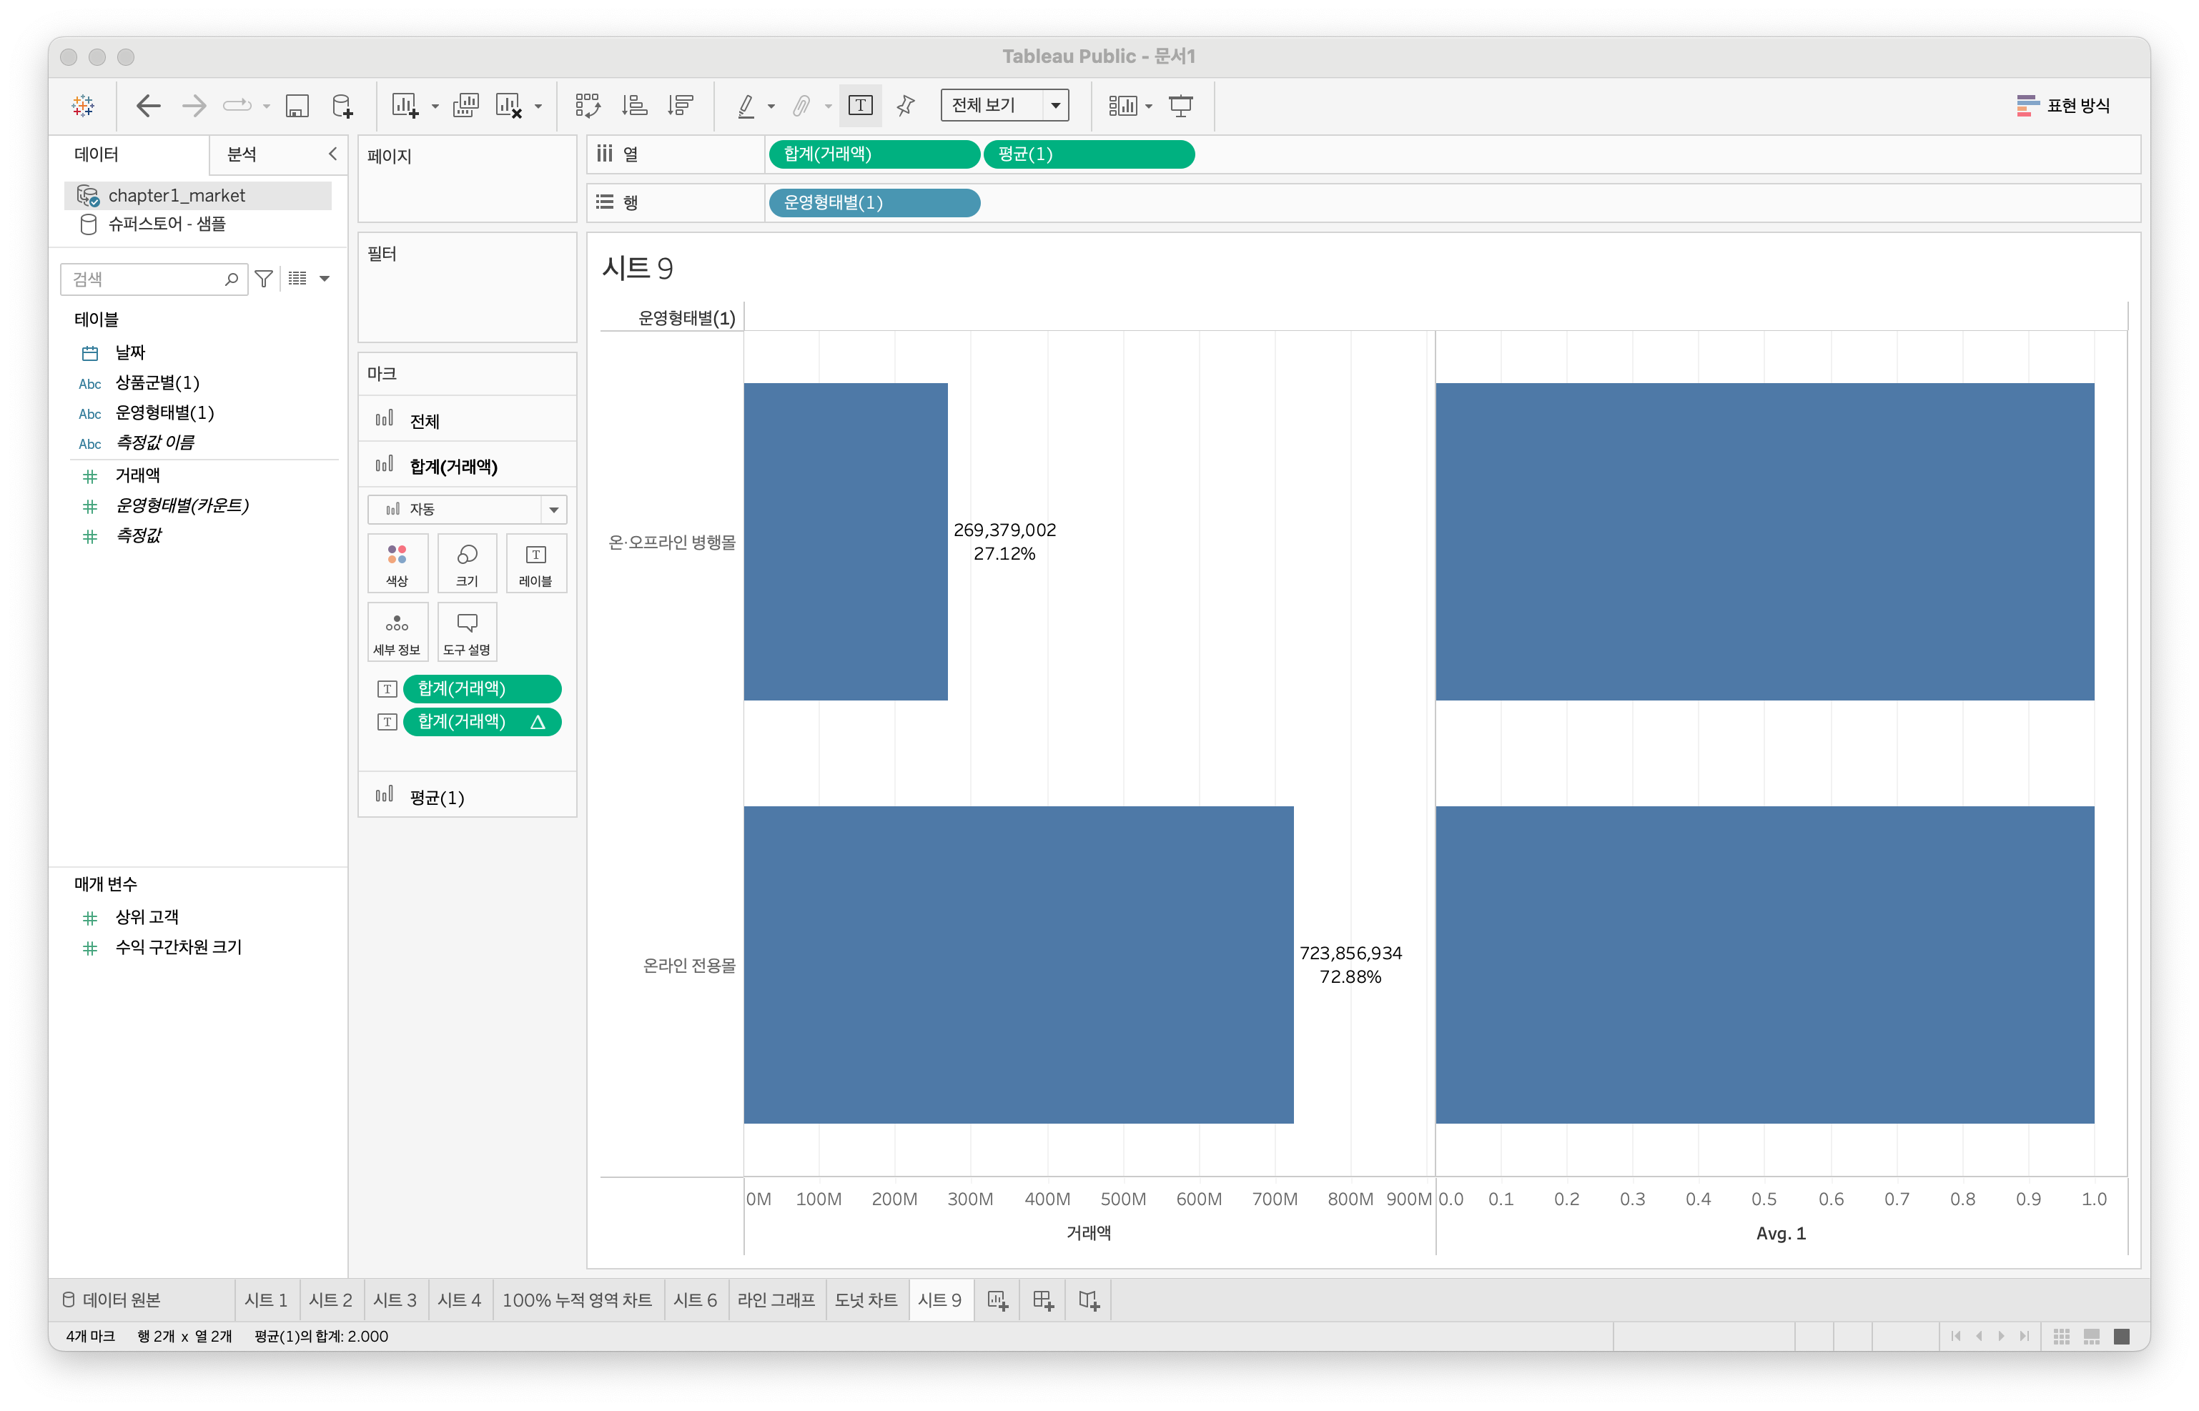The height and width of the screenshot is (1411, 2199).
Task: Toggle the fix axes pin icon
Action: click(x=905, y=105)
